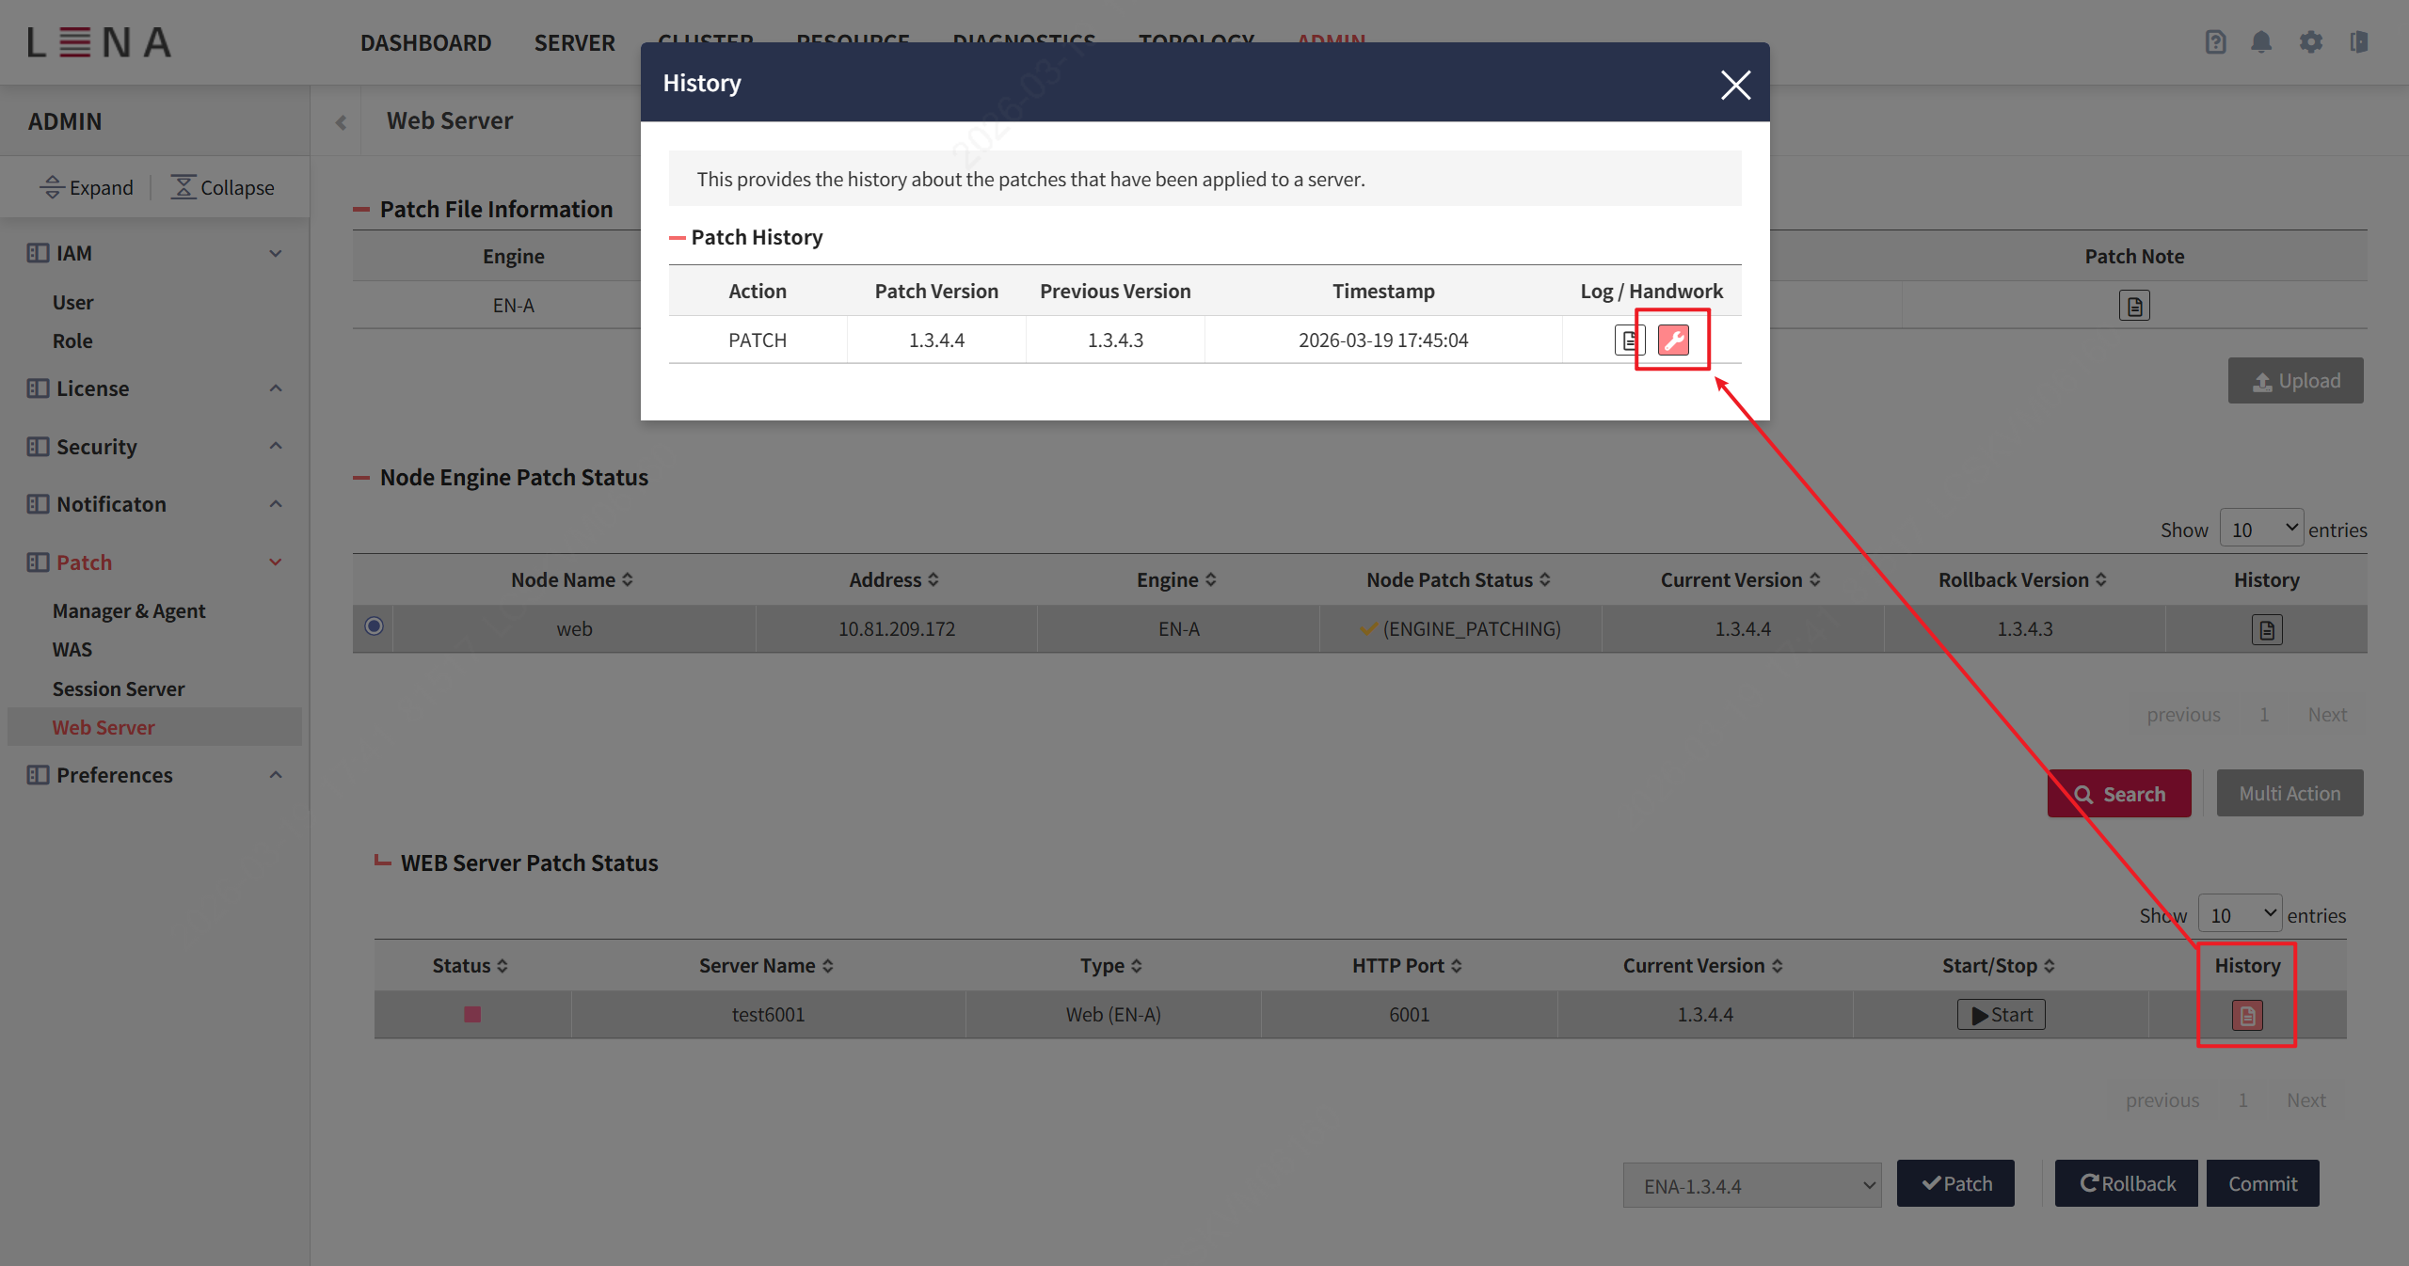Click the Patch button

point(1955,1183)
